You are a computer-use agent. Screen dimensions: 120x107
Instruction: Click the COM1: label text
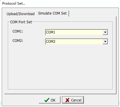pyautogui.click(x=18, y=31)
